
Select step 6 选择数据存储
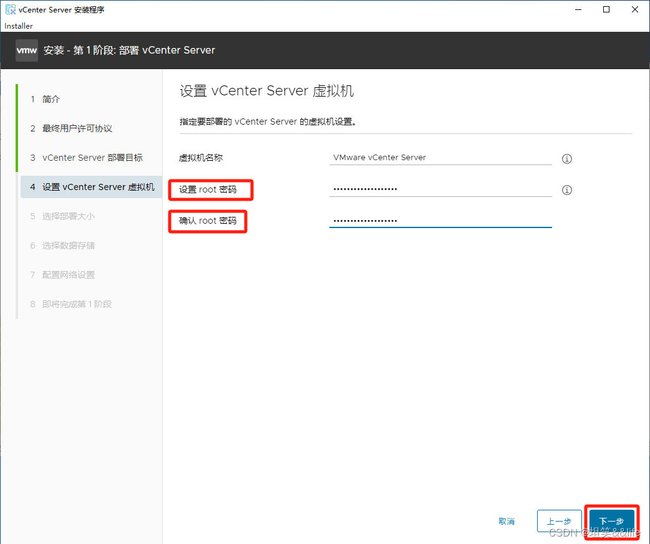(x=62, y=246)
